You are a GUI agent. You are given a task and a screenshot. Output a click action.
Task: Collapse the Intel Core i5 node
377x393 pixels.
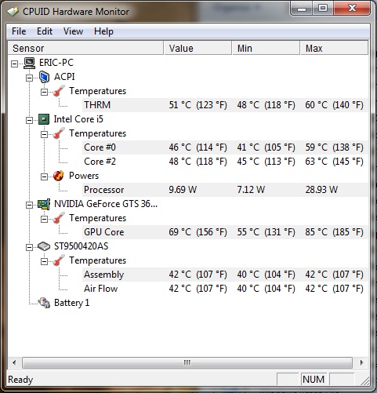30,120
